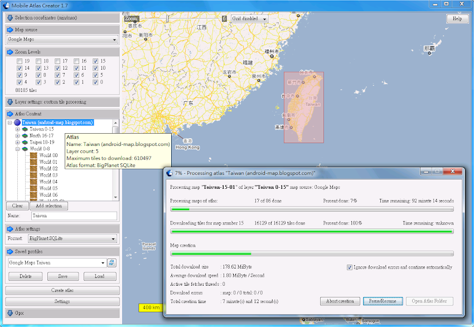Click the Layer settings arrow icon
474x327 pixels.
[10, 102]
